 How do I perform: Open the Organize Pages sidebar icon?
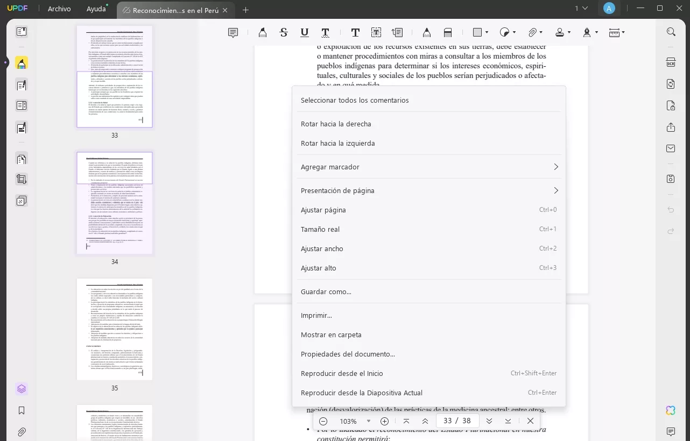[22, 159]
